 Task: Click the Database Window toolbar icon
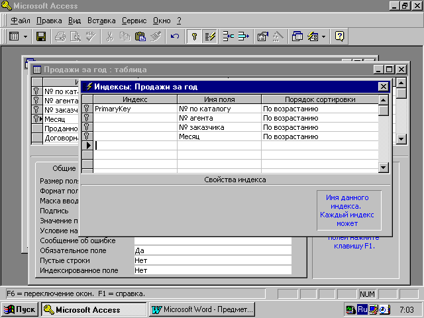point(297,36)
